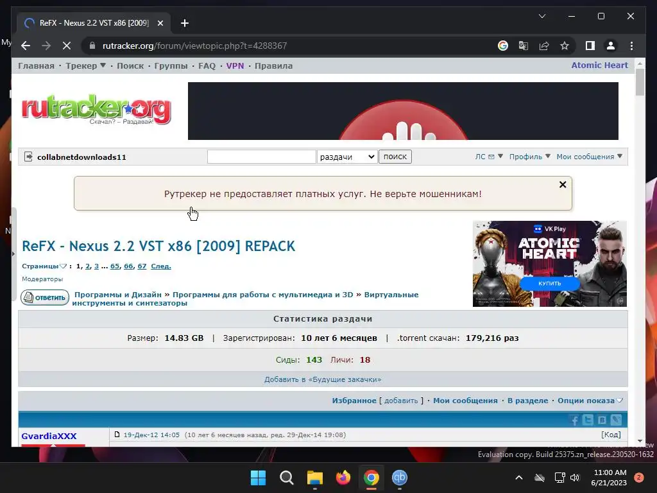The height and width of the screenshot is (493, 657).
Task: Open the FAQ menu item
Action: click(207, 66)
